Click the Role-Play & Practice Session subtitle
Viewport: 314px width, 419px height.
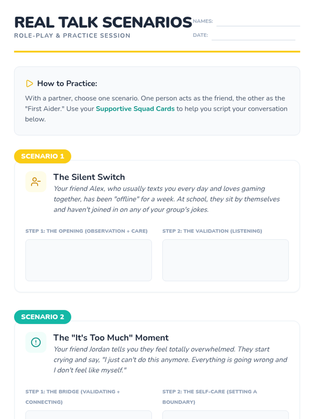(x=72, y=36)
